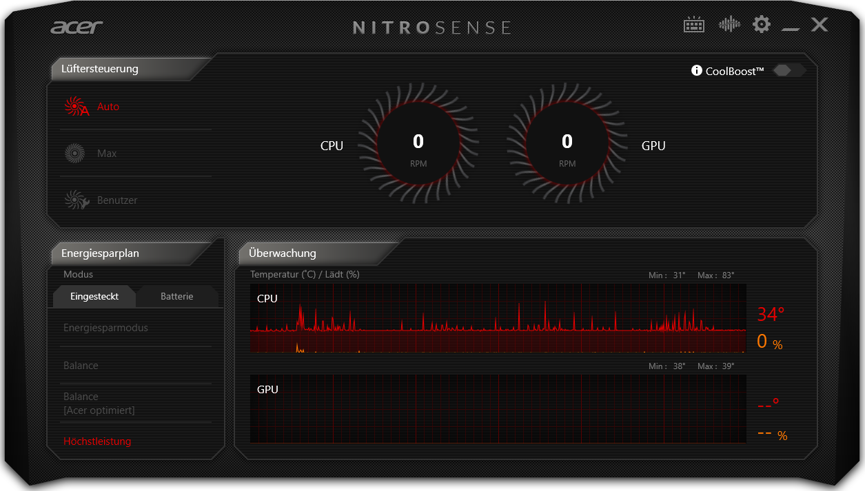Click the acer logo
Image resolution: width=865 pixels, height=491 pixels.
coord(77,28)
